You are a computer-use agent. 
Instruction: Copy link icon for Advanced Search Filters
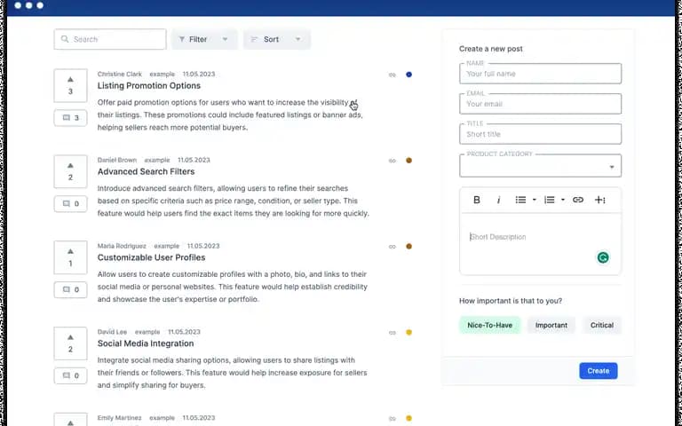[393, 161]
